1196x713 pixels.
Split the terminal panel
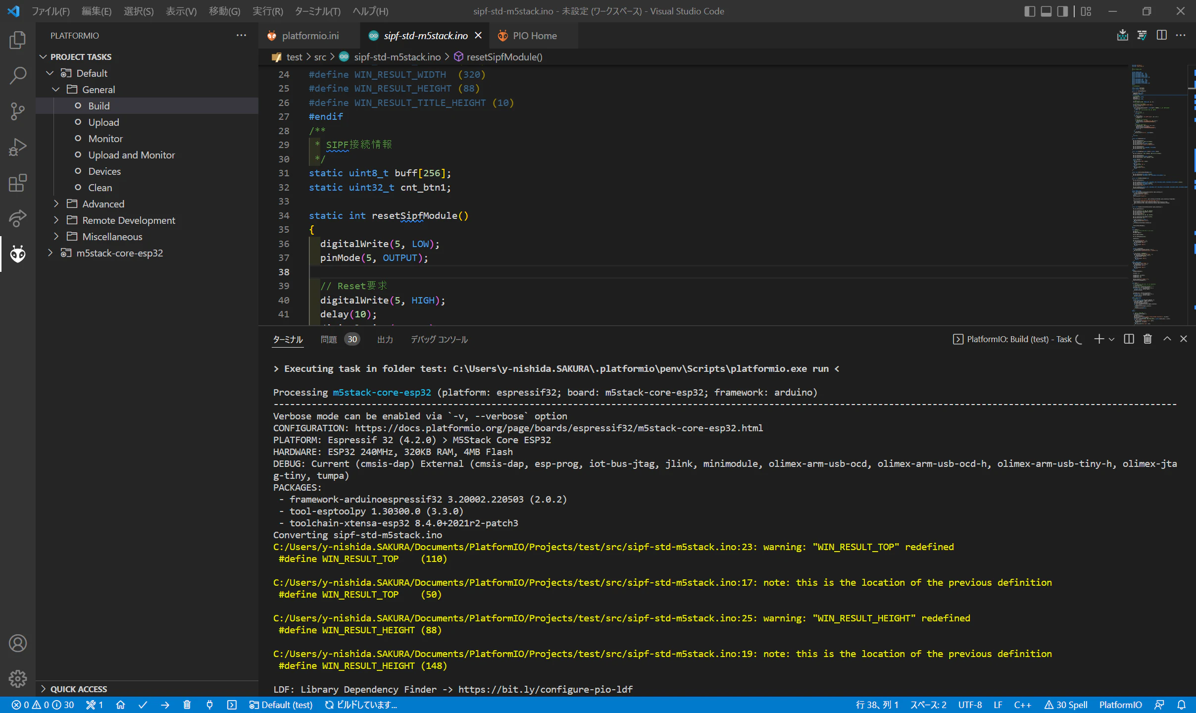pos(1129,339)
